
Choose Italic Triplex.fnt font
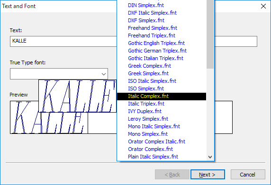162,104
